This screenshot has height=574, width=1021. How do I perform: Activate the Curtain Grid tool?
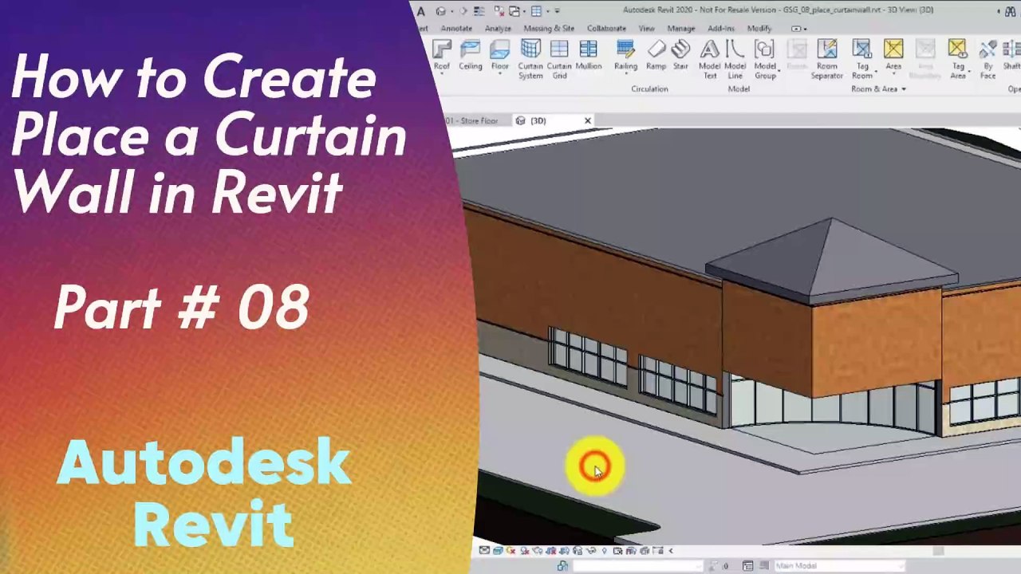pyautogui.click(x=559, y=60)
